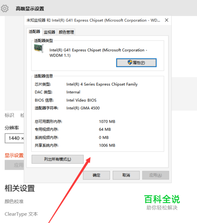Open the red 显示设置 link
This screenshot has width=197, height=223.
coord(14,155)
